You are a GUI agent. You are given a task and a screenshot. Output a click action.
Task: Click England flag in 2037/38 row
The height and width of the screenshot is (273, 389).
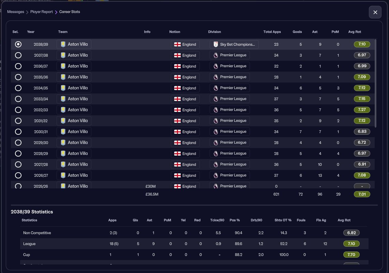(x=177, y=55)
